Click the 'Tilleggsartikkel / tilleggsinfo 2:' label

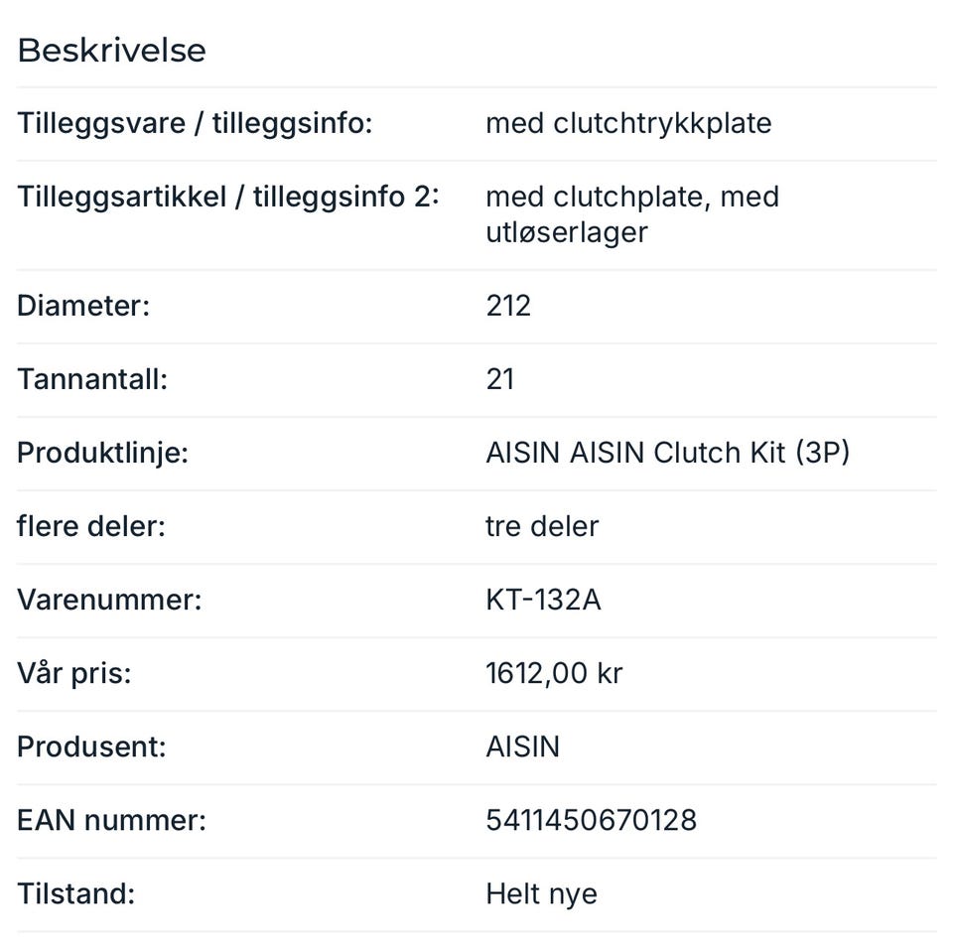click(x=228, y=197)
